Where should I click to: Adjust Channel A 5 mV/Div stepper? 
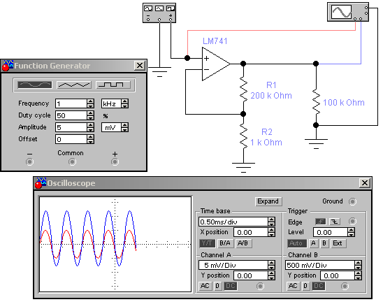coord(271,265)
